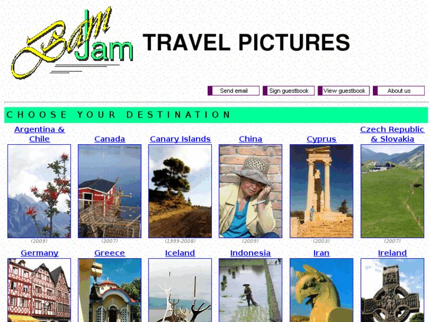Open the About us page
This screenshot has height=322, width=429.
(399, 91)
